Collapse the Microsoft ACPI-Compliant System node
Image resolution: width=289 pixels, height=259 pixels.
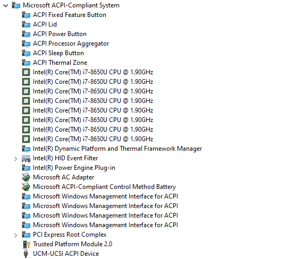6,5
